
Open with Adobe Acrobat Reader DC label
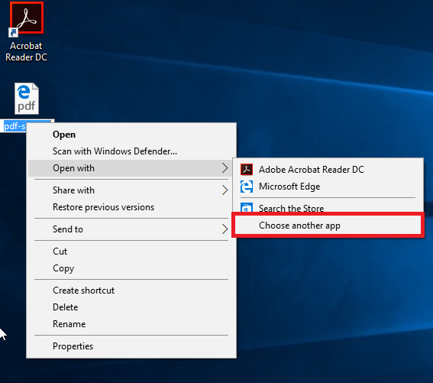pyautogui.click(x=312, y=170)
